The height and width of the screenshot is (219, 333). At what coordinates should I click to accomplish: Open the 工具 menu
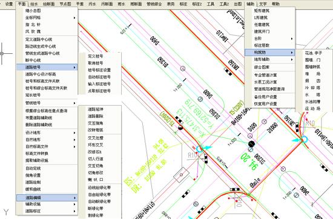[210, 4]
